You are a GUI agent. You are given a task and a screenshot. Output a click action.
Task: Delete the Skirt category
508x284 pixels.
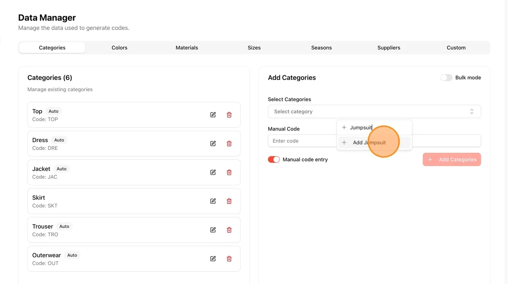[229, 201]
